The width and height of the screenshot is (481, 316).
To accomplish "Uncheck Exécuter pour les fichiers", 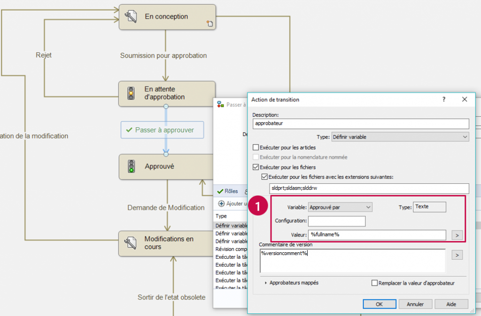I will [x=256, y=167].
